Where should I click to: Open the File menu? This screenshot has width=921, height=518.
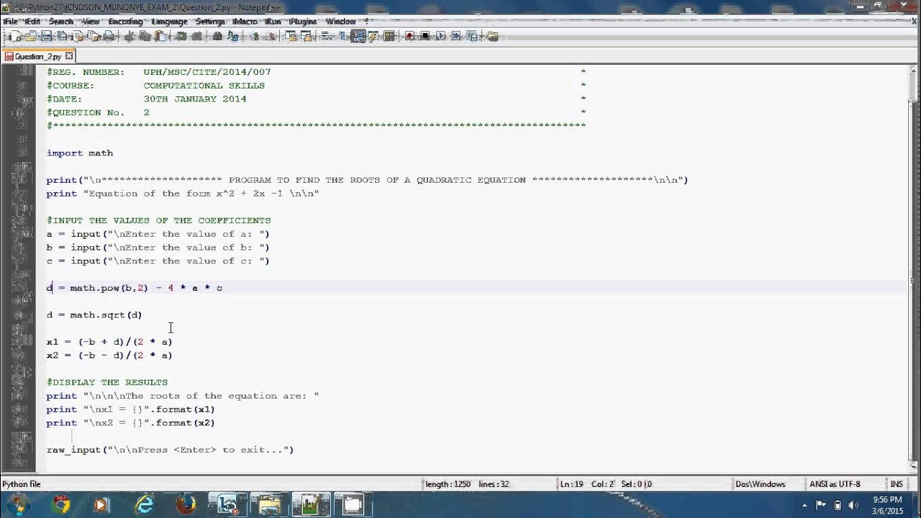12,22
